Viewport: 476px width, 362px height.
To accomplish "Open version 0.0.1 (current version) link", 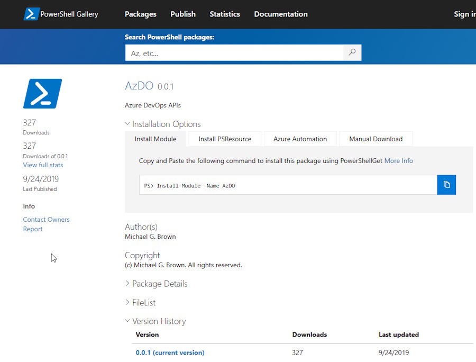I will pos(170,352).
